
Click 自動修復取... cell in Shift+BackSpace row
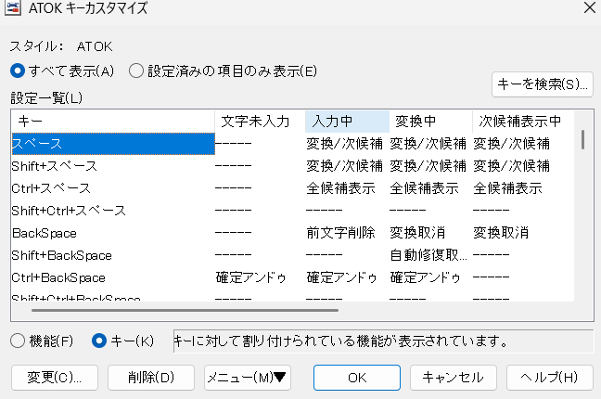[428, 255]
